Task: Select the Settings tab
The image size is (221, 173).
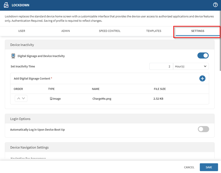Action: point(197,31)
